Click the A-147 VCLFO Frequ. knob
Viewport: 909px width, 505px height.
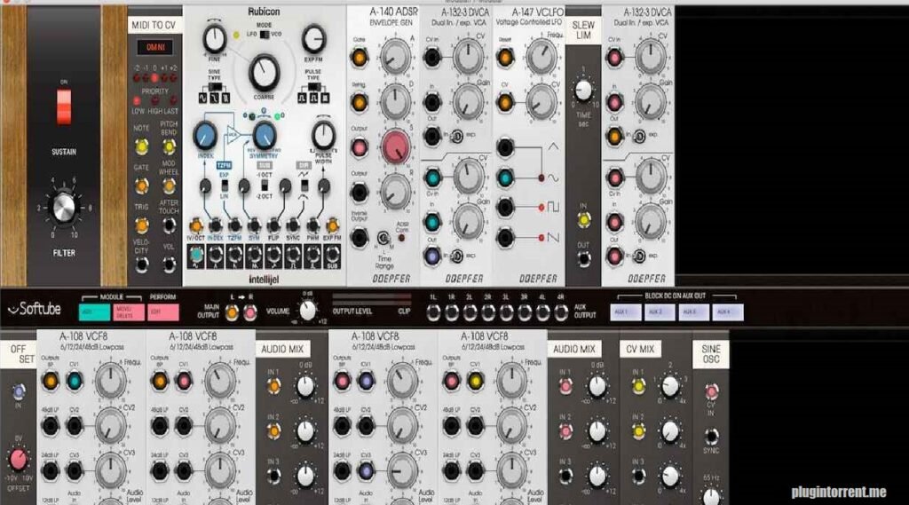pyautogui.click(x=541, y=58)
